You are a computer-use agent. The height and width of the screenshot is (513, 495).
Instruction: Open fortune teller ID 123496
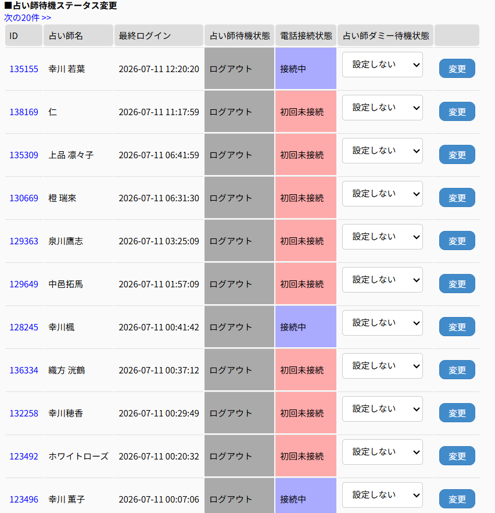point(23,499)
